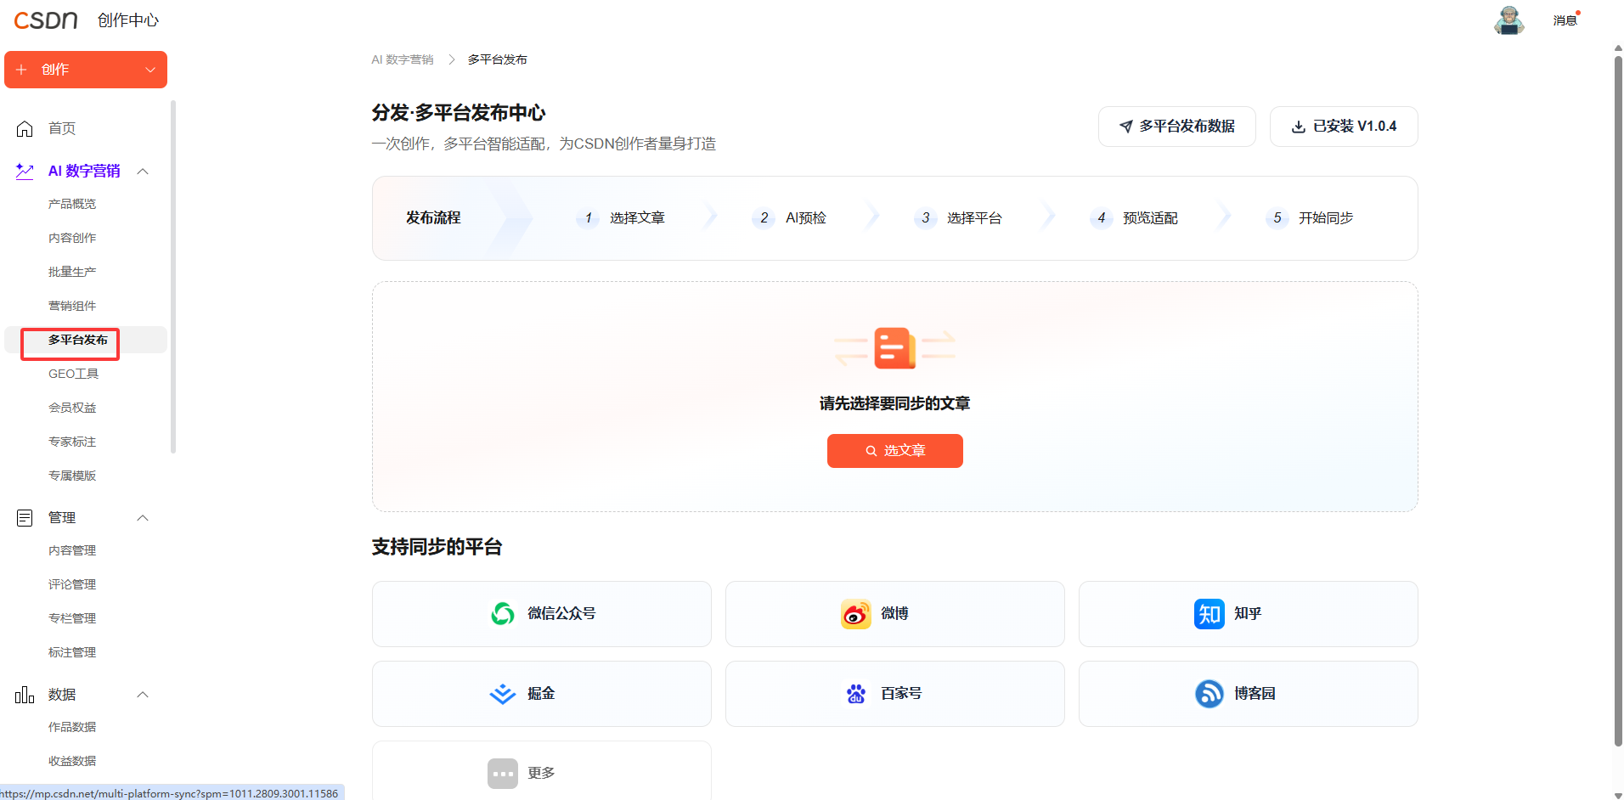1624x800 pixels.
Task: Select step 1 选择文章
Action: [621, 218]
